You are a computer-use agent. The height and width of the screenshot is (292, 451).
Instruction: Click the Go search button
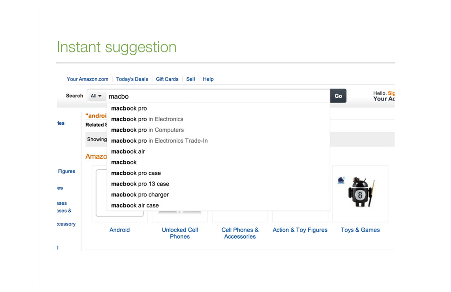click(x=338, y=96)
